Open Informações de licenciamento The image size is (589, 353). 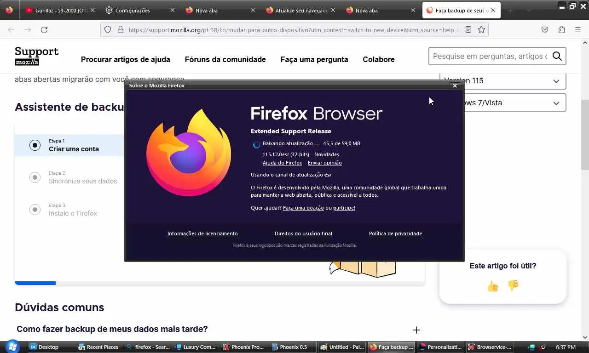pos(202,233)
